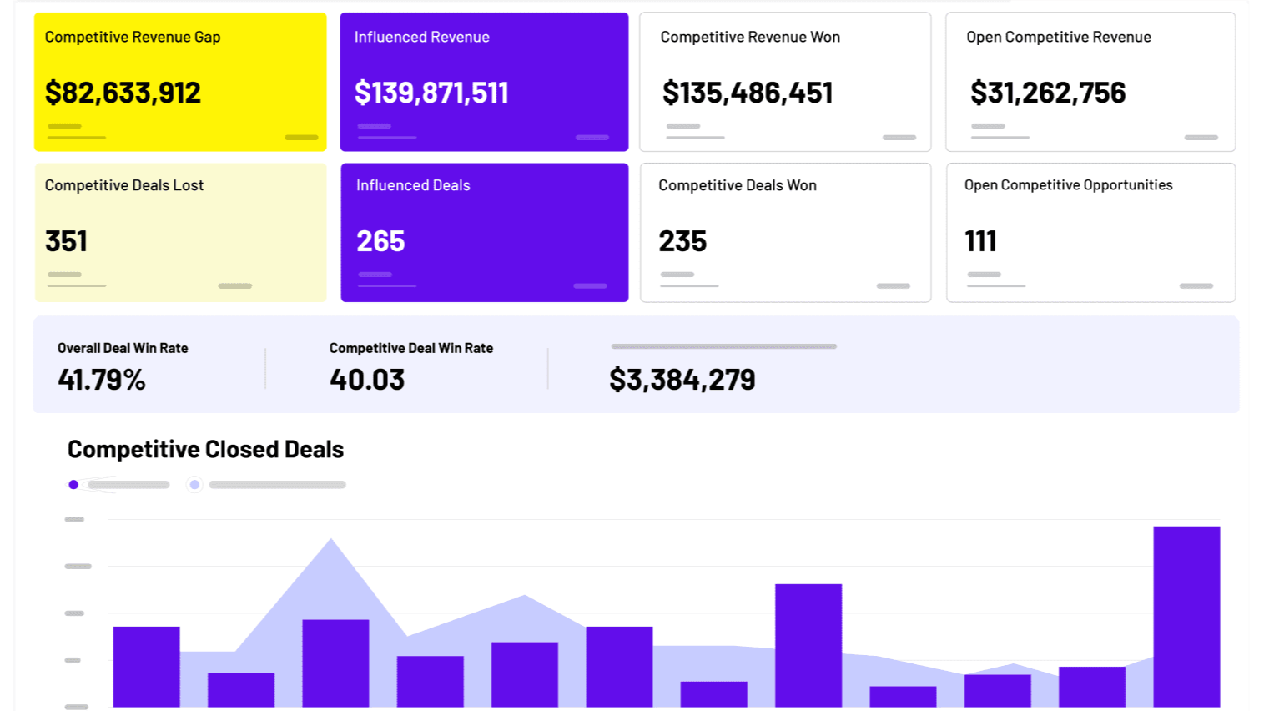Viewport: 1264px width, 711px height.
Task: Select the 351 deals lost count
Action: pos(66,241)
